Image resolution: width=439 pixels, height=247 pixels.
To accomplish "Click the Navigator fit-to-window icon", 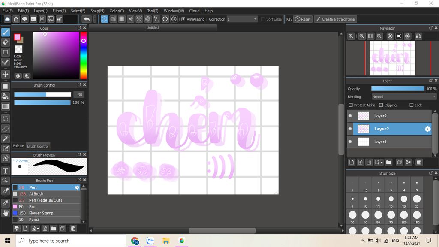I will tap(370, 36).
